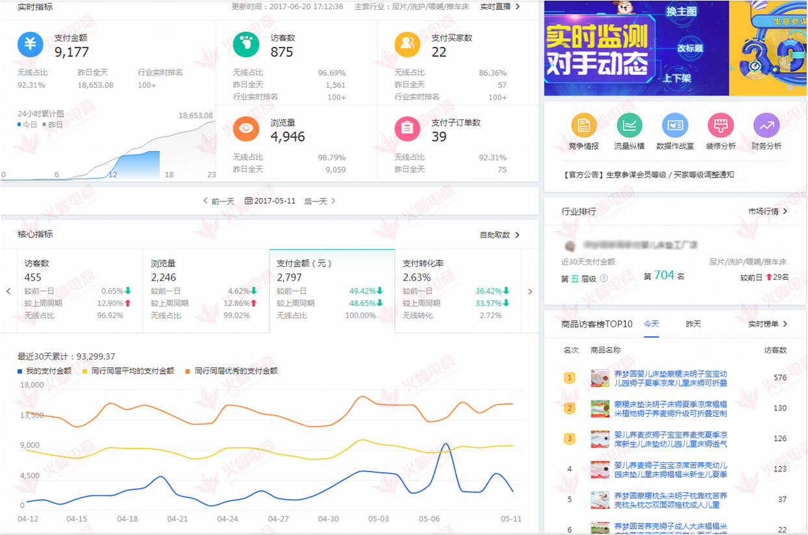Open the 数据作战室 icon
Viewport: 808px width, 535px height.
pyautogui.click(x=675, y=125)
